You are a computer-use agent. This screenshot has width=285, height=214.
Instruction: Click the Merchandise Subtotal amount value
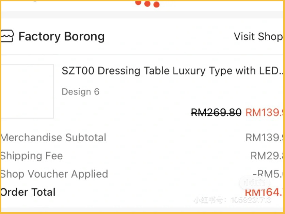coord(265,138)
